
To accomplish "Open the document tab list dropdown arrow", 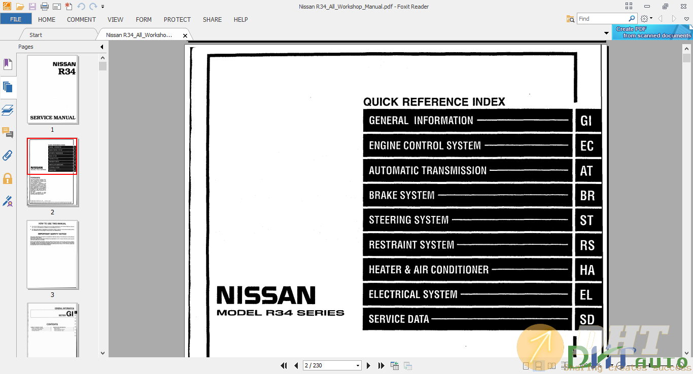I will click(x=606, y=33).
